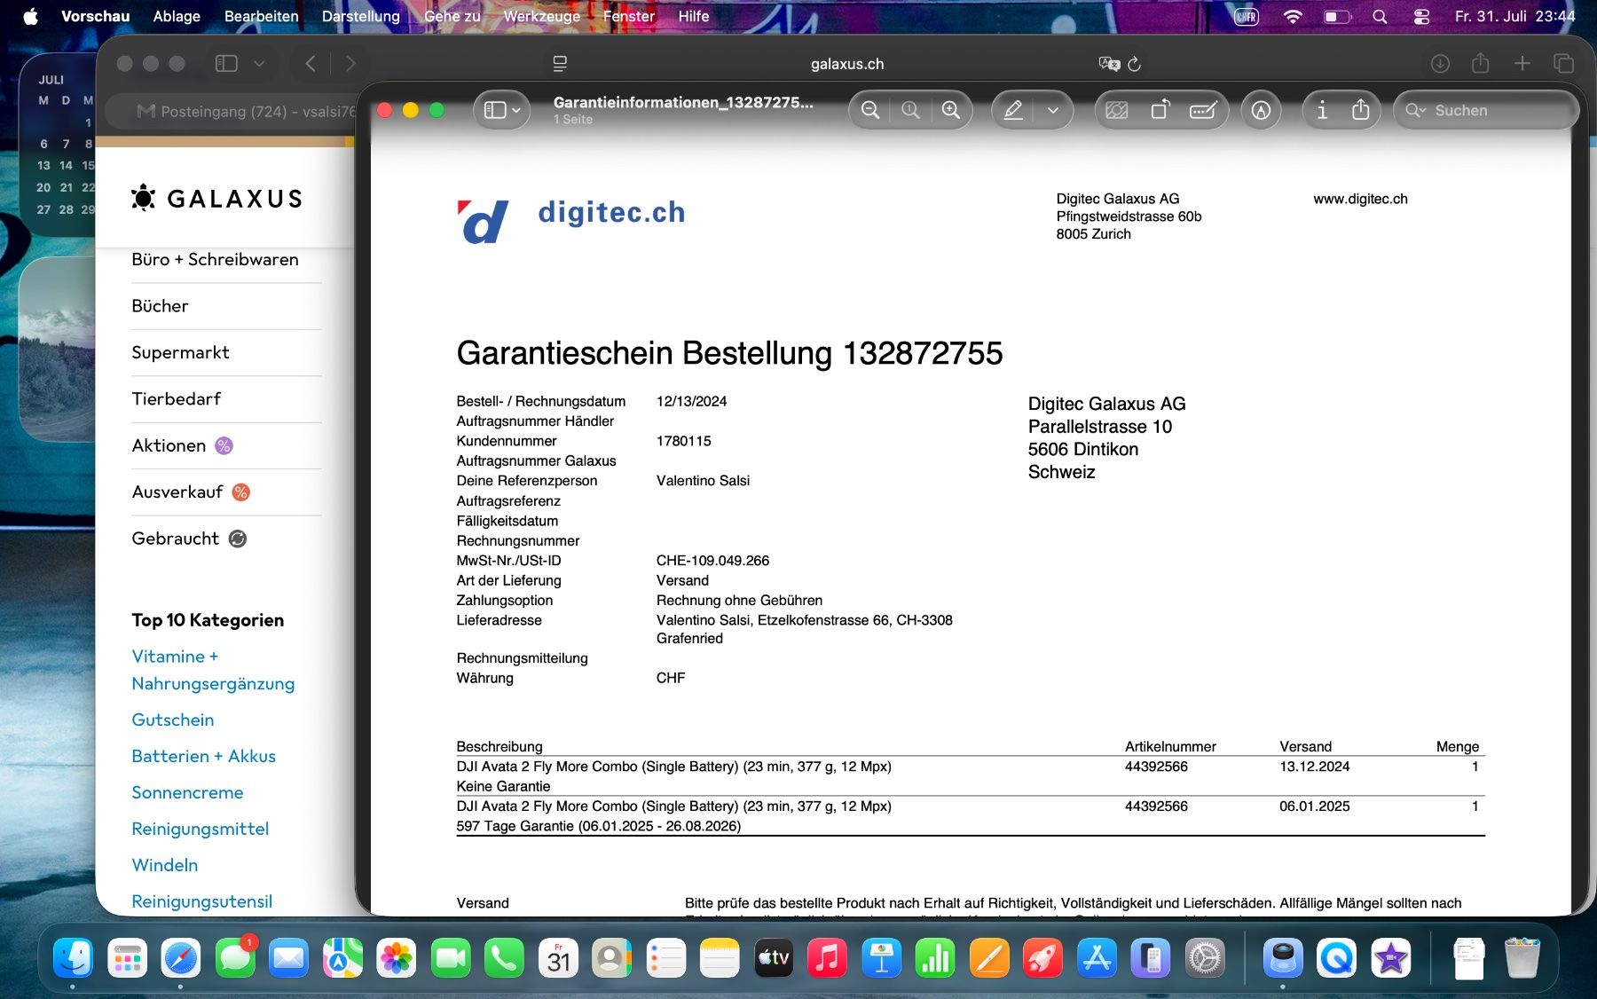
Task: Expand Safari tab group dropdown arrow
Action: (x=259, y=63)
